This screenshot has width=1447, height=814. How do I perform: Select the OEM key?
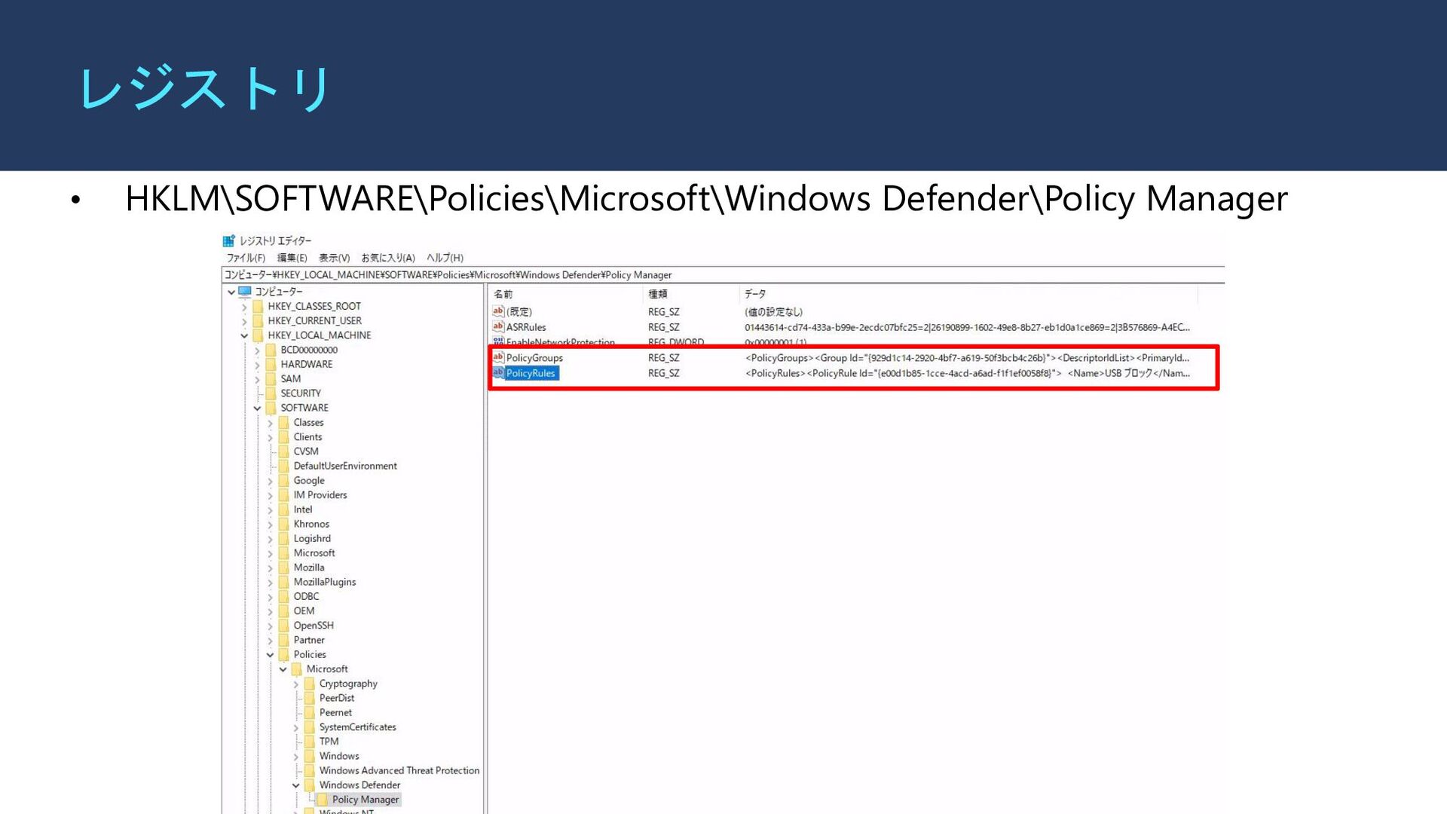tap(304, 611)
